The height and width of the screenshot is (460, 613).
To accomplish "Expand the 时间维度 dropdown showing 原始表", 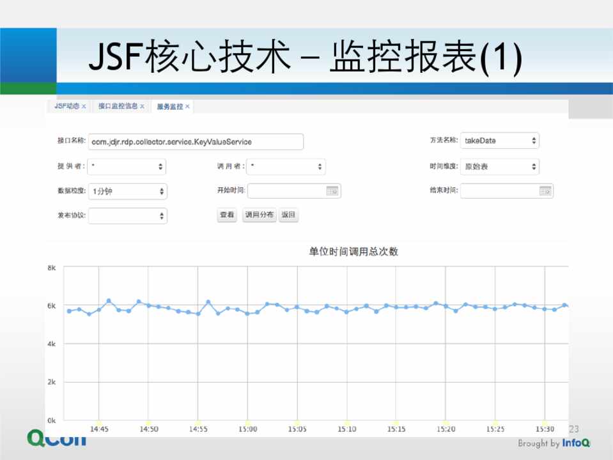I will 499,167.
